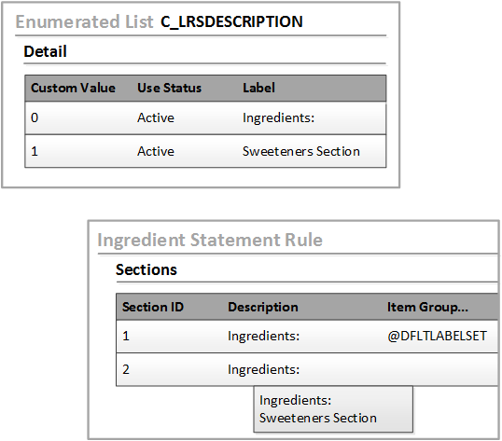The image size is (502, 441).
Task: Open Description dropdown for Section ID 2
Action: coord(263,369)
